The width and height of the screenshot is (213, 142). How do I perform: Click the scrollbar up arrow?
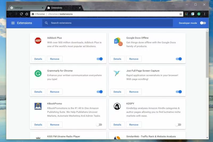(x=207, y=30)
